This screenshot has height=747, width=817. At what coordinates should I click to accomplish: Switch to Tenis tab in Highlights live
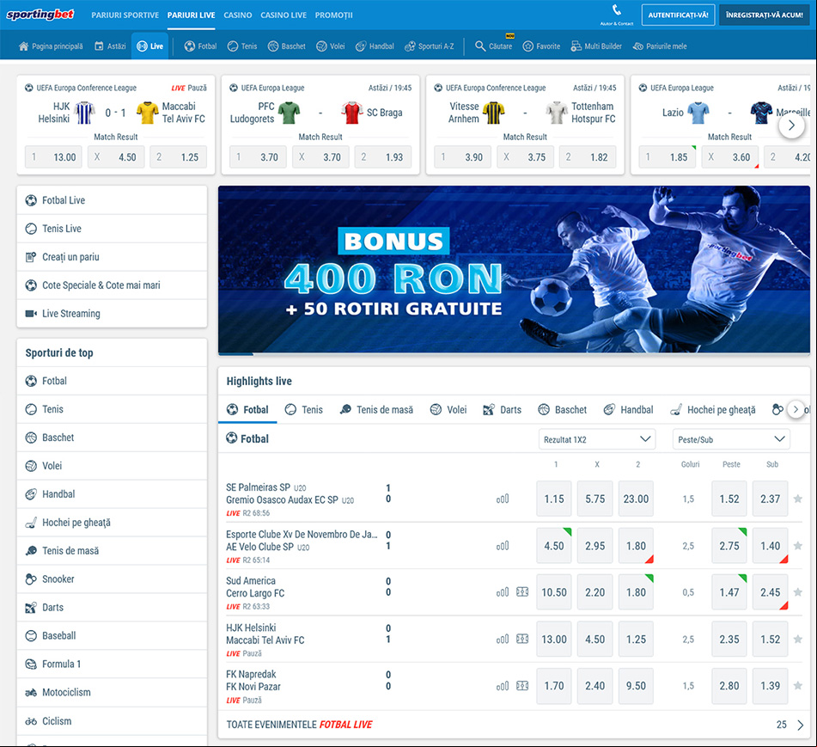(304, 410)
